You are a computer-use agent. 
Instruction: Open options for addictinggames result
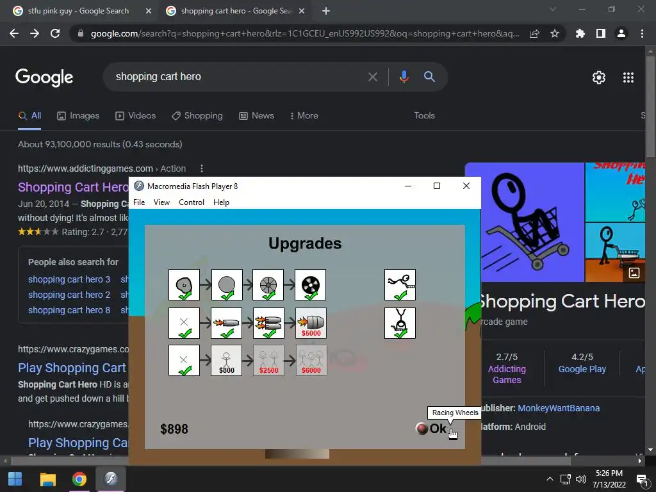tap(202, 168)
